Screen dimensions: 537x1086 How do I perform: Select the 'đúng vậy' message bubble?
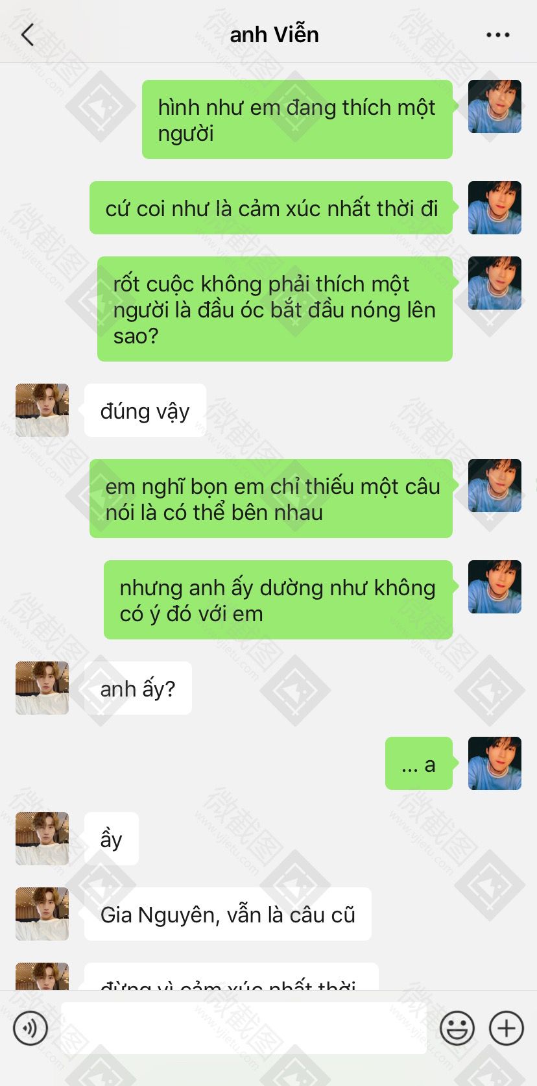145,410
